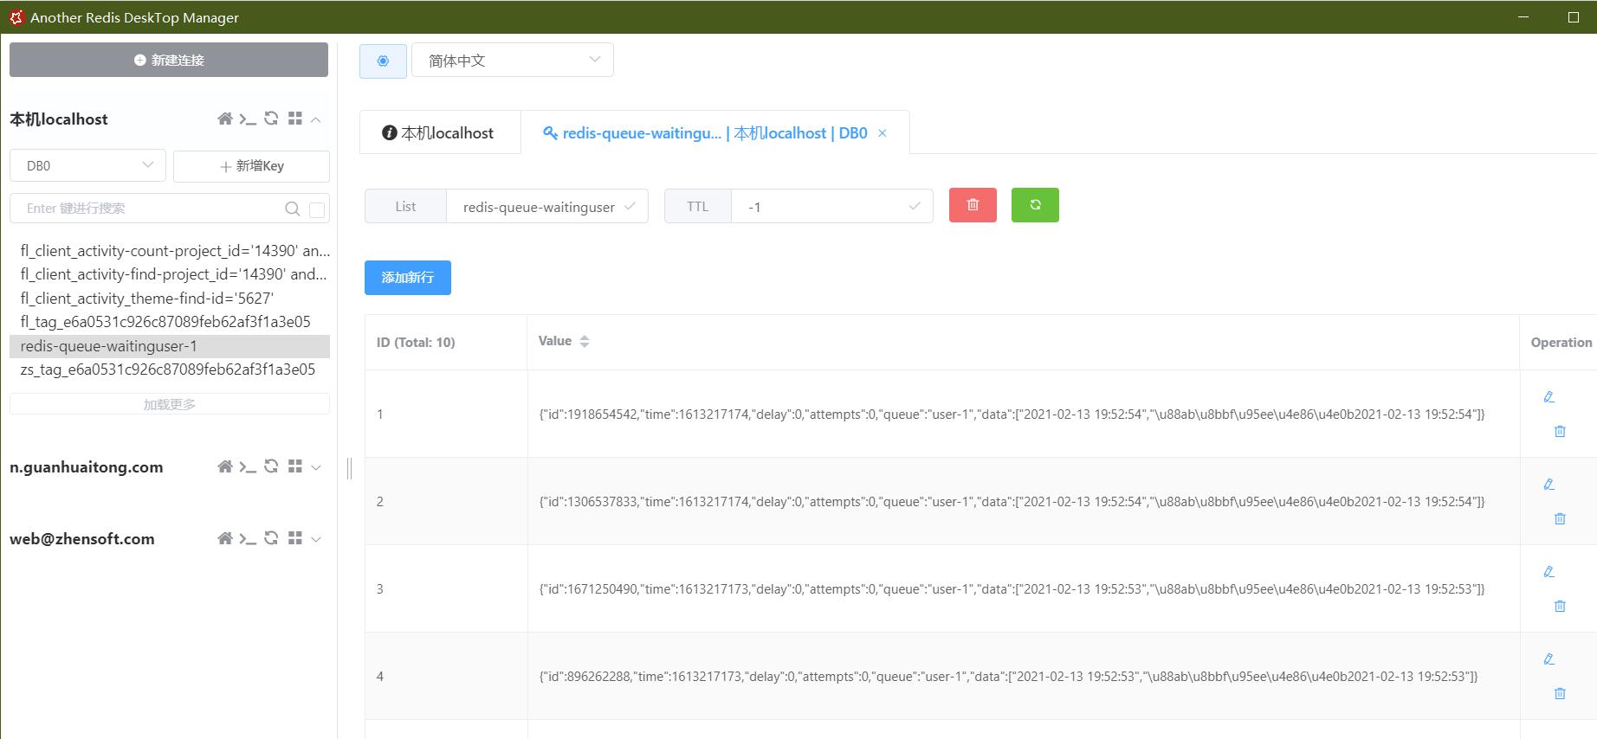Click the 新增Key button
The image size is (1597, 739).
click(251, 165)
